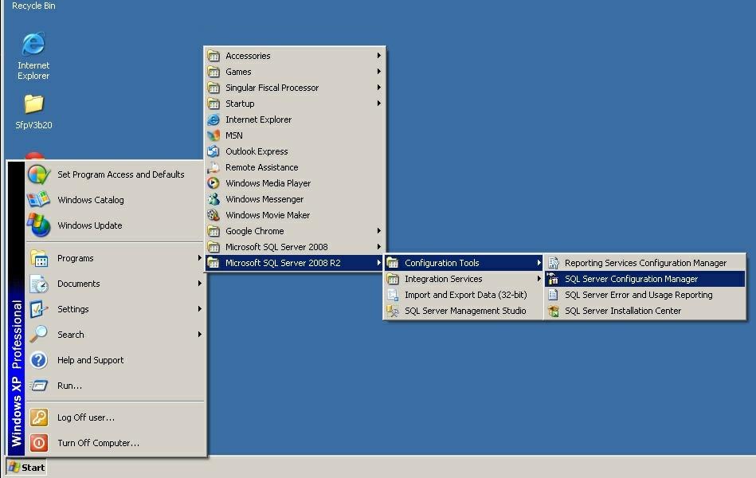Click Run icon in Start menu
The image size is (756, 478).
click(38, 386)
